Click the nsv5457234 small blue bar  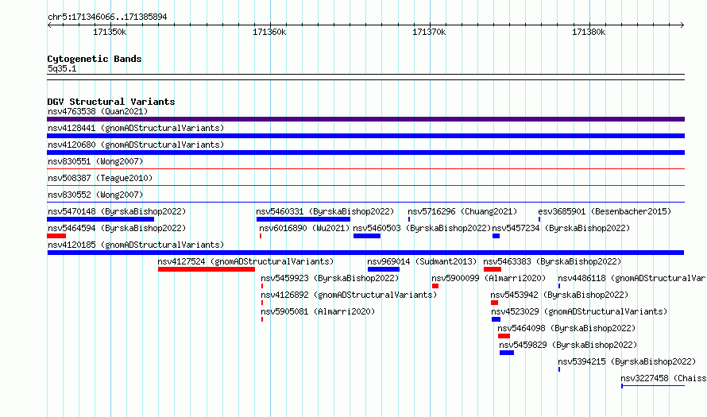click(x=496, y=236)
